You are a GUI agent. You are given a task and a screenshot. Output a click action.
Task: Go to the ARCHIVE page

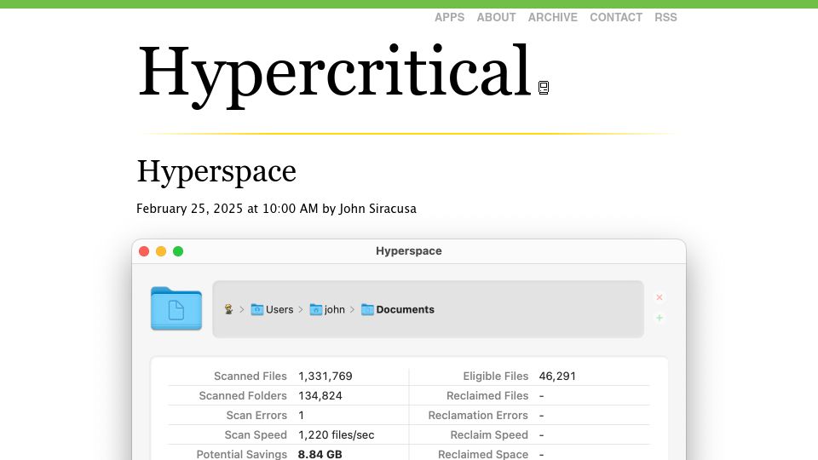552,17
